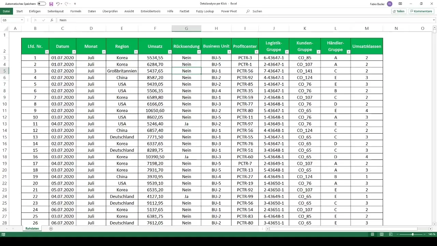Click the 145 % zoom level
The height and width of the screenshot is (246, 437).
pos(432,235)
